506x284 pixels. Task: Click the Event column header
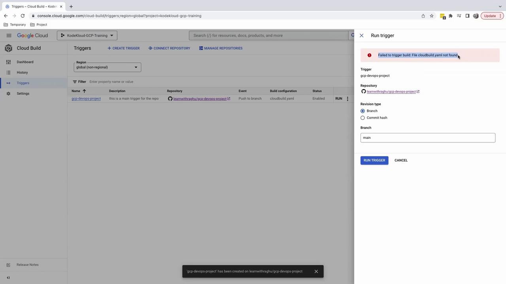click(242, 91)
